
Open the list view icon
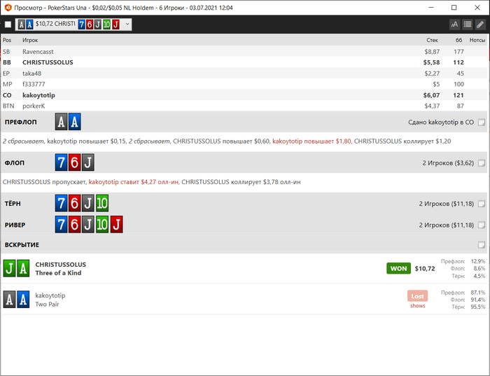tap(468, 25)
